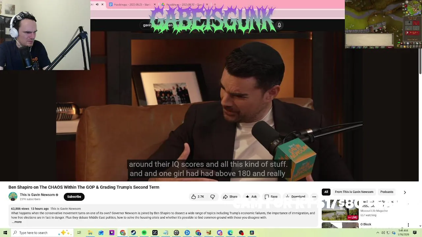
Task: Select the All filter chip
Action: (326, 192)
